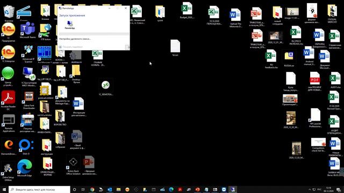
Task: Open the green device center shortcut
Action: click(x=8, y=76)
